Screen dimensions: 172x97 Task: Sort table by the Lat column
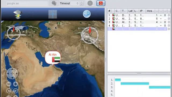(130, 11)
